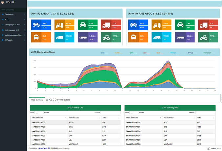Click the JEPL_ECB user avatar
The height and width of the screenshot is (151, 222).
3,2
